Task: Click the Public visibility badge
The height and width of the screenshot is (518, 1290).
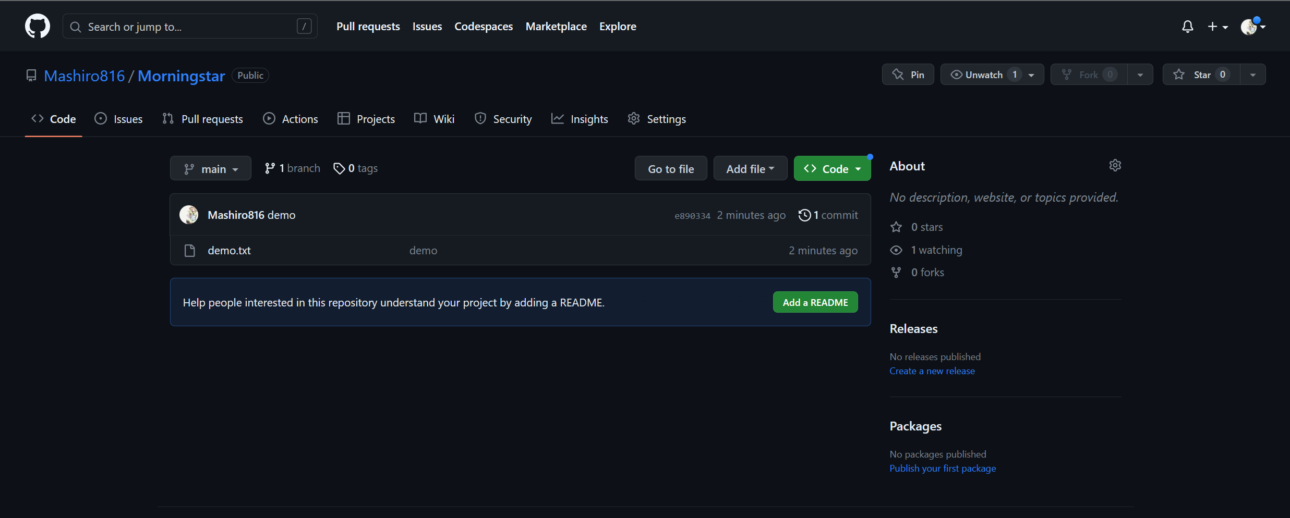Action: pos(250,76)
